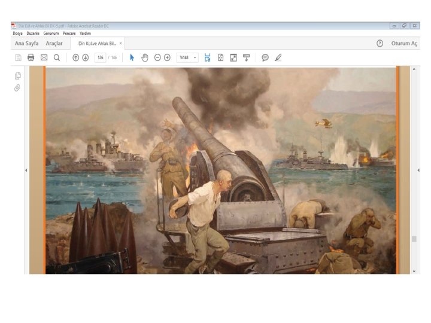Add a comment sticky note
This screenshot has height=323, width=431.
(x=265, y=57)
